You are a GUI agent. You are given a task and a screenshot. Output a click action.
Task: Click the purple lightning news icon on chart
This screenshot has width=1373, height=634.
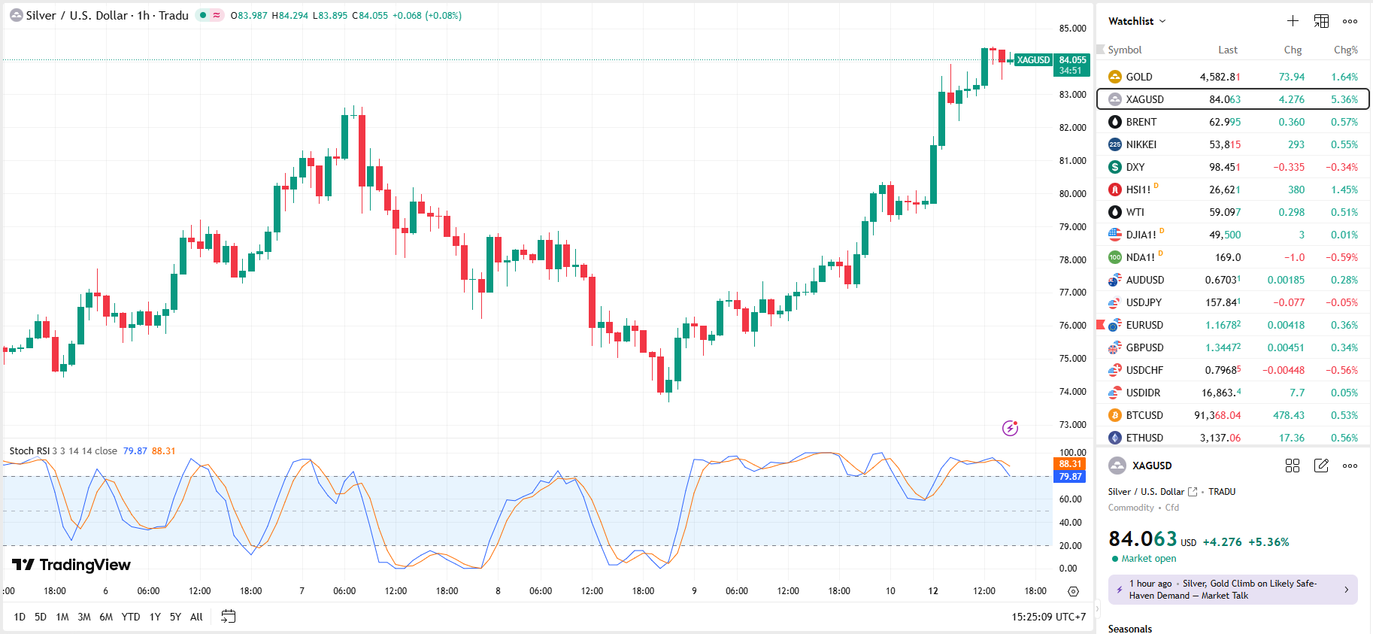click(x=1010, y=428)
